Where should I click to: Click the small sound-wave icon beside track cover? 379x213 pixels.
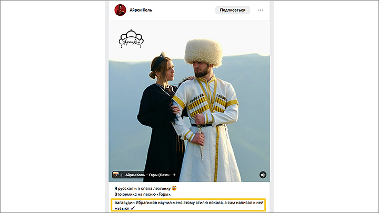[x=122, y=175]
